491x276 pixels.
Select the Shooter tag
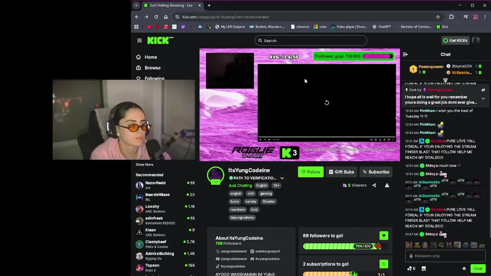pos(269,202)
